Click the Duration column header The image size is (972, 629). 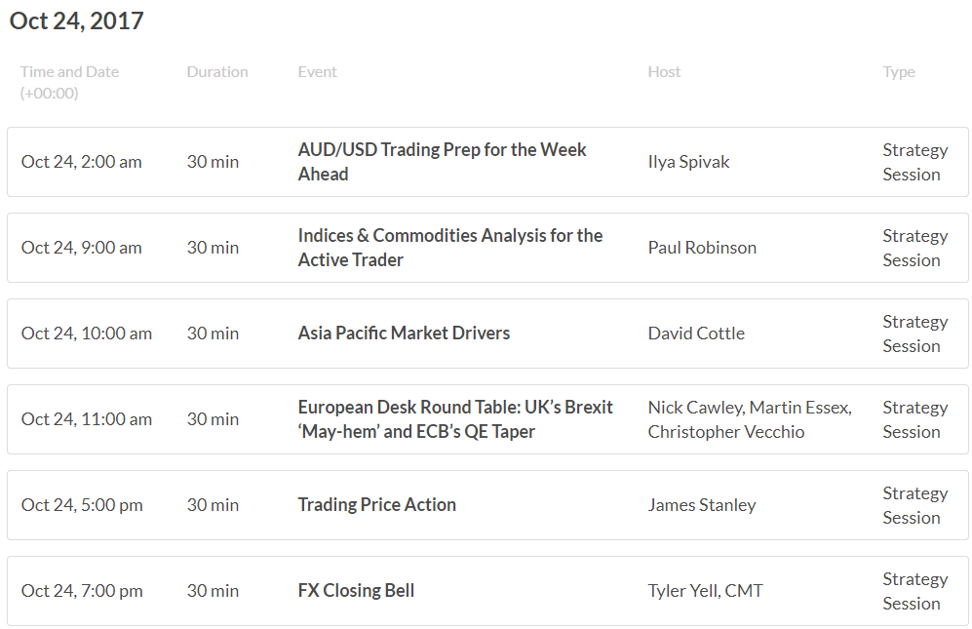click(x=217, y=72)
